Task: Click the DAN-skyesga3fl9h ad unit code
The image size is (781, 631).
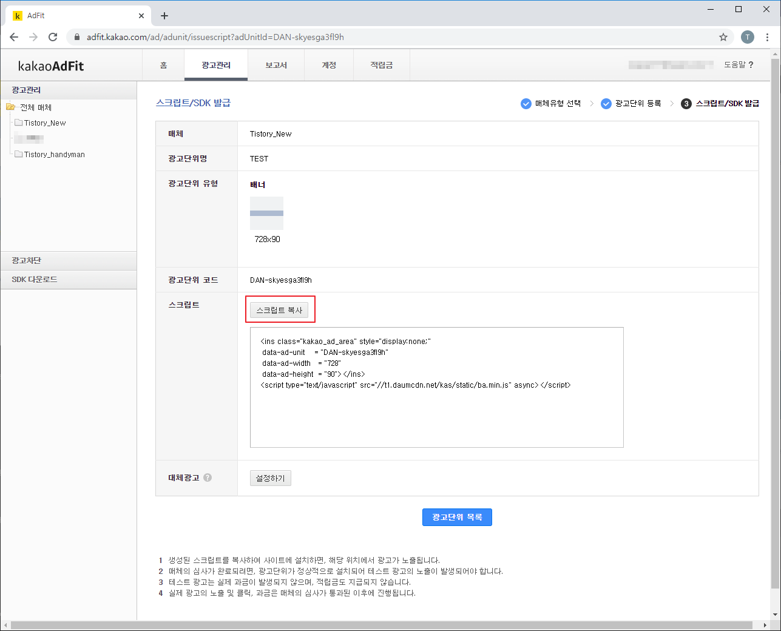Action: (x=281, y=280)
